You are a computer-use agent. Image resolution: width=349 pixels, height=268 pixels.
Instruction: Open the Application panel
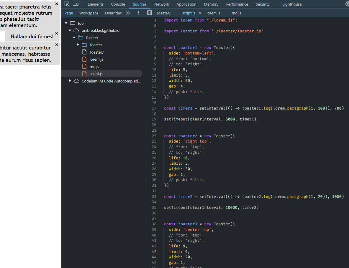[186, 4]
